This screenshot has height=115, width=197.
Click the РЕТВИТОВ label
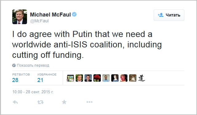21,75
